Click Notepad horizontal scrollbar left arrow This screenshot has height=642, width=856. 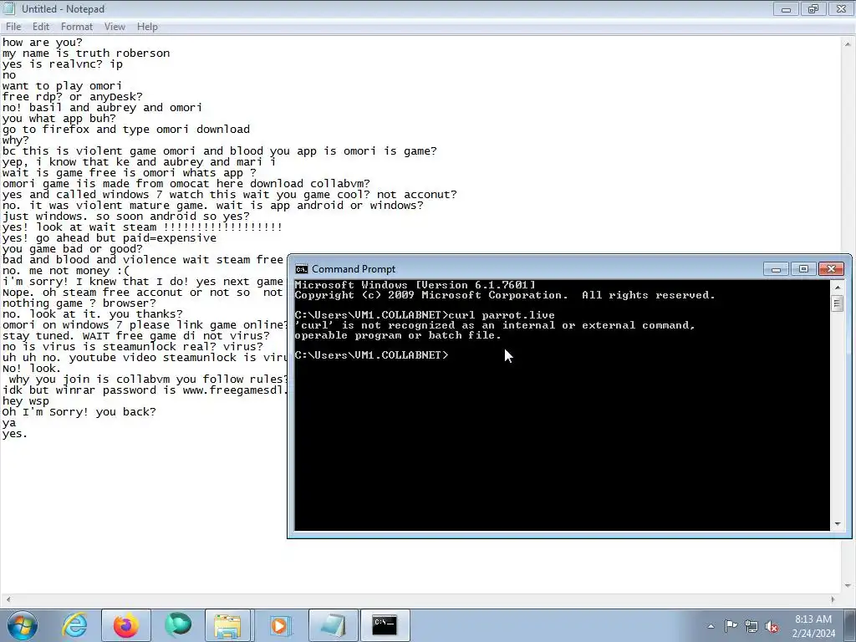7,599
